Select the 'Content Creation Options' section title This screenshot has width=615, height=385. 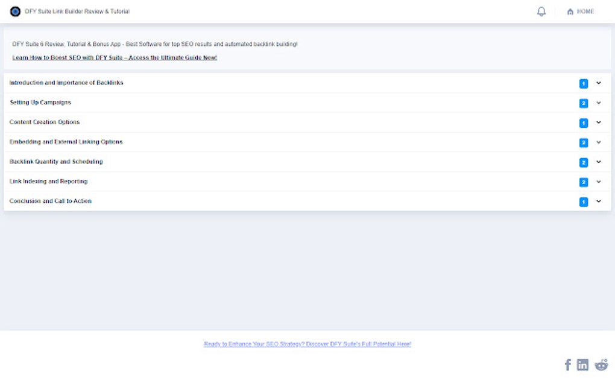[x=45, y=122]
